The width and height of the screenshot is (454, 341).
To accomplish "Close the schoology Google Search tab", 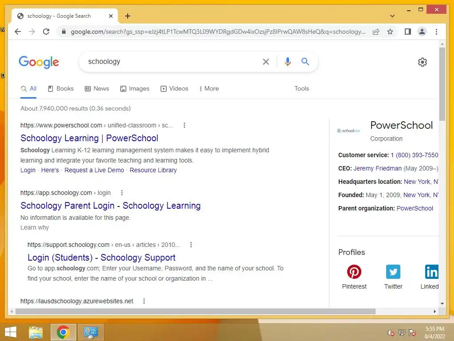I will pos(110,16).
